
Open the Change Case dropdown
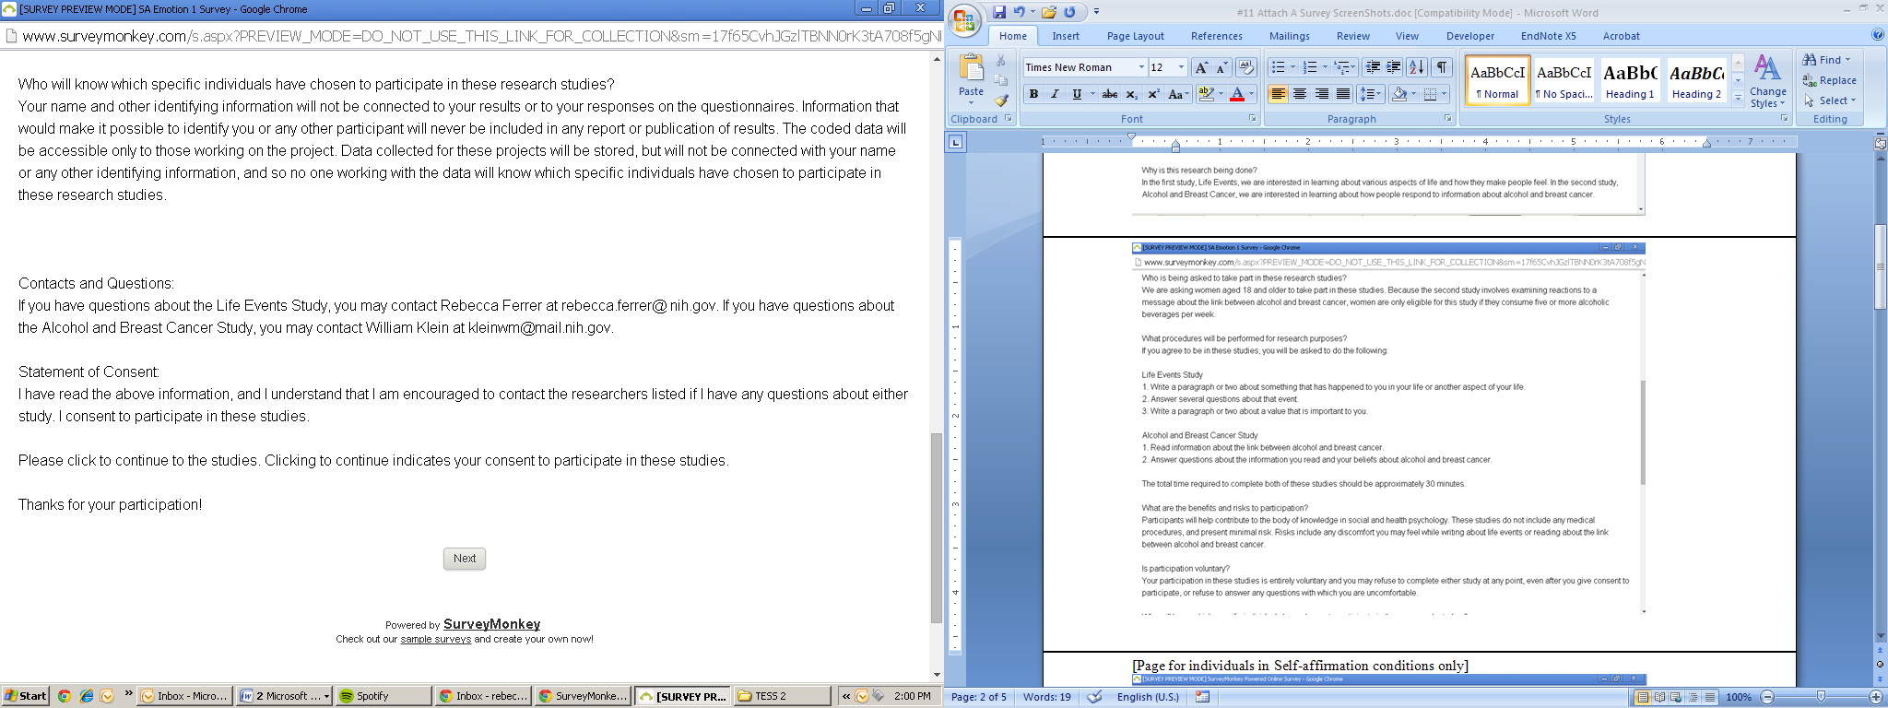pyautogui.click(x=1176, y=94)
